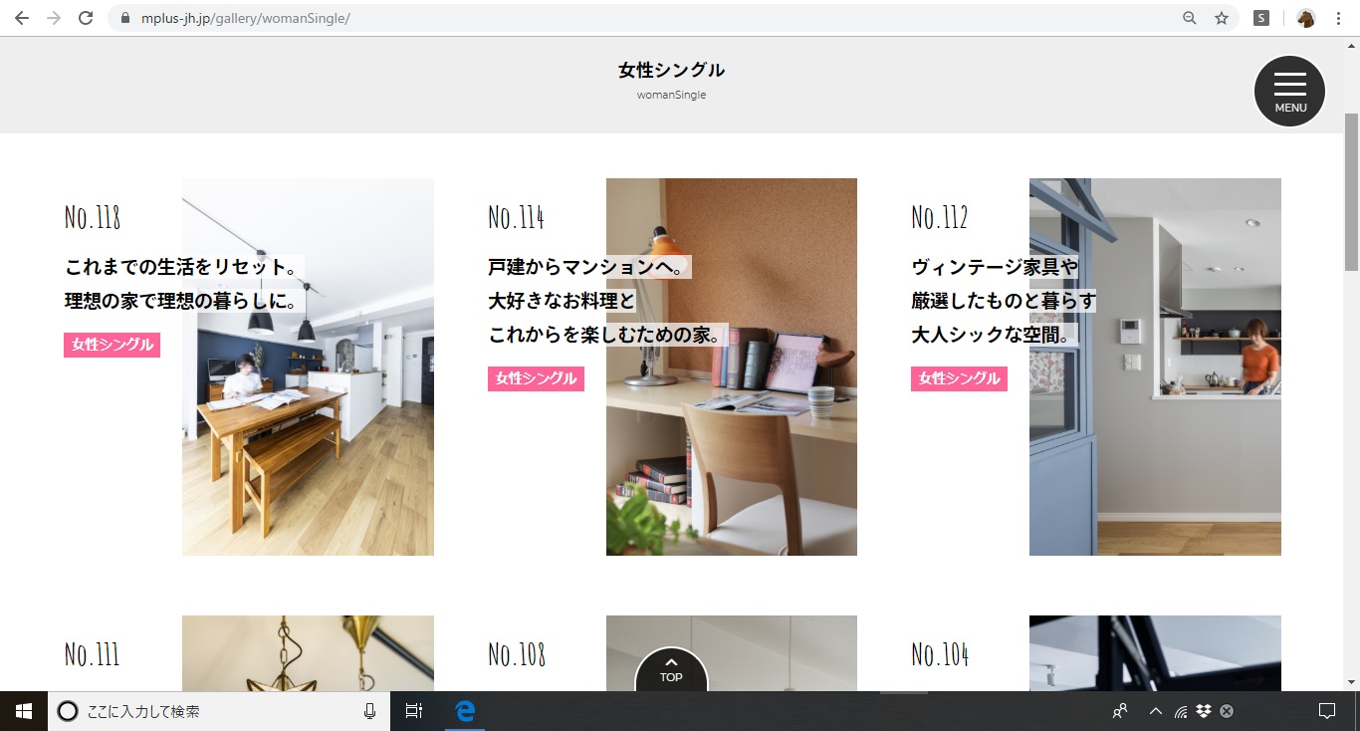The width and height of the screenshot is (1360, 731).
Task: Open Windows Task View
Action: click(414, 711)
